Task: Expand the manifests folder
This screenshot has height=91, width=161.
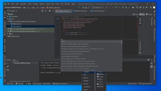Action: pos(8,16)
